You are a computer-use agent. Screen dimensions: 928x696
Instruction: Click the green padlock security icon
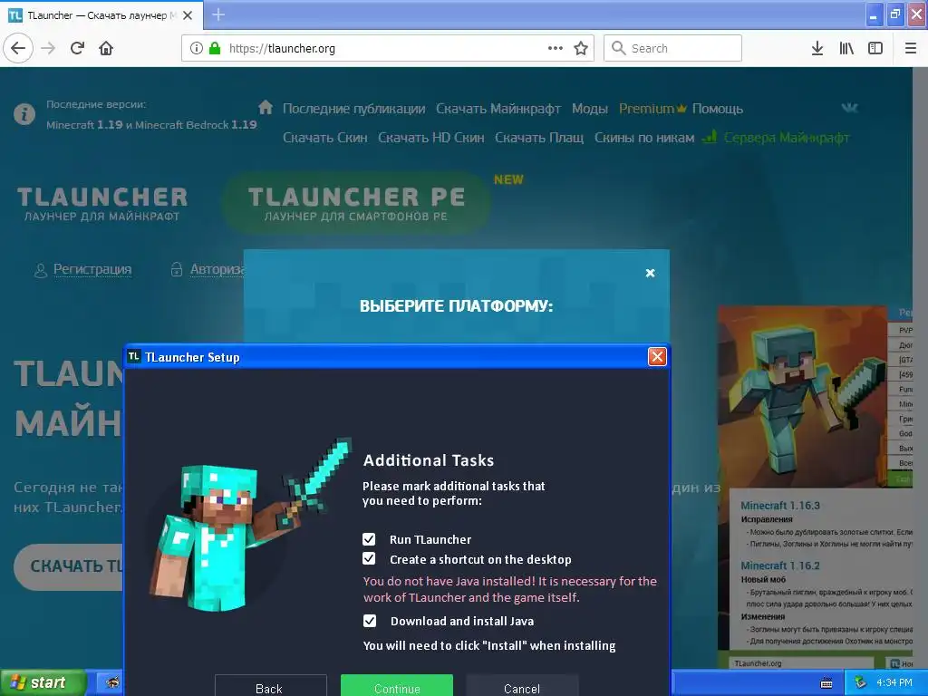(215, 49)
